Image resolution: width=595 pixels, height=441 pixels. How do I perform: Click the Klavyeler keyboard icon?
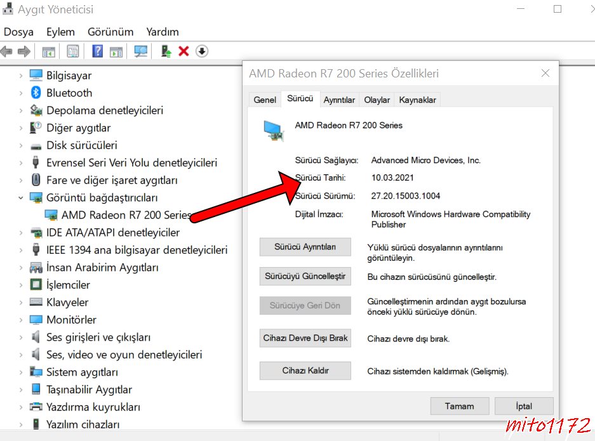click(36, 302)
